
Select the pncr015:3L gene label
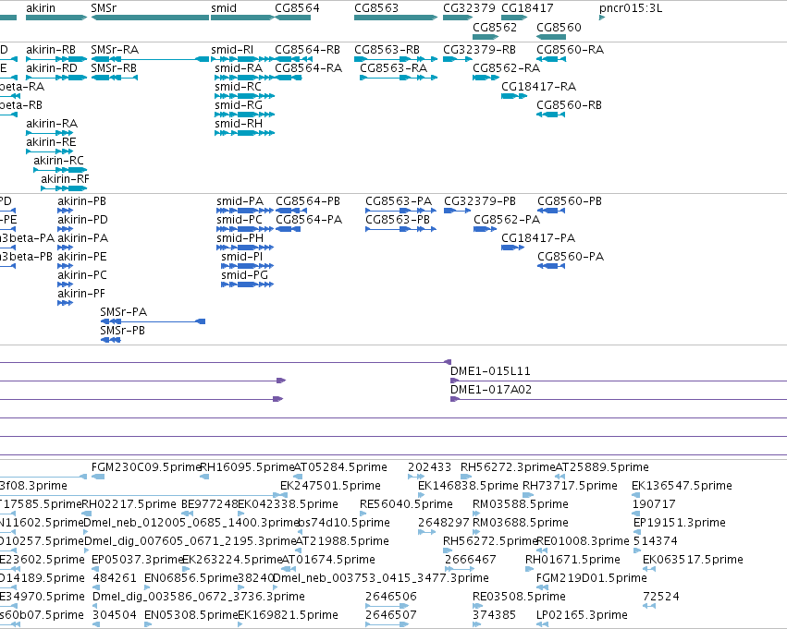click(631, 8)
